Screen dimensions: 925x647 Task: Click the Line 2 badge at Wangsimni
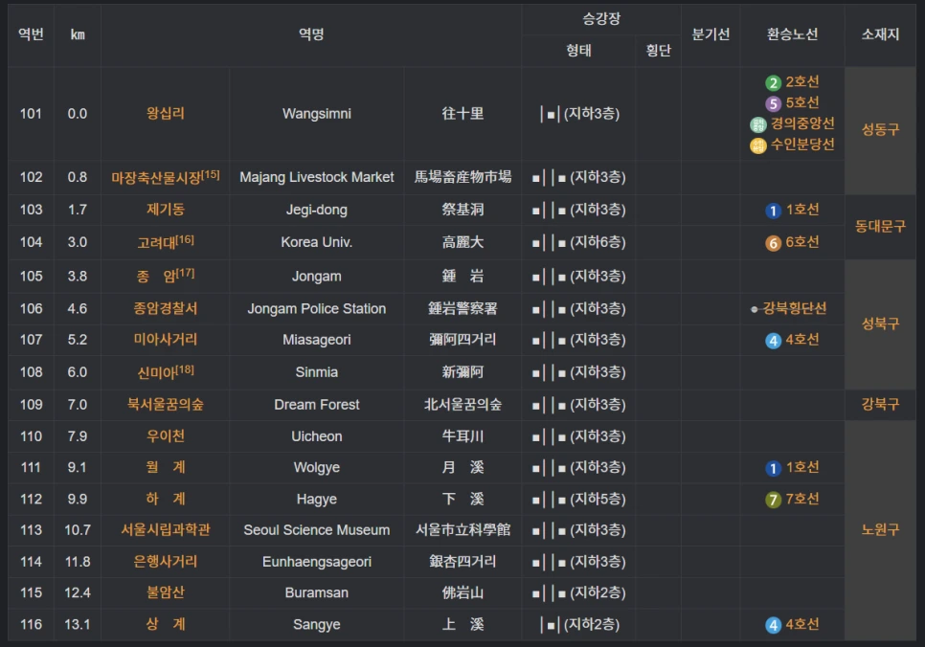pyautogui.click(x=773, y=83)
